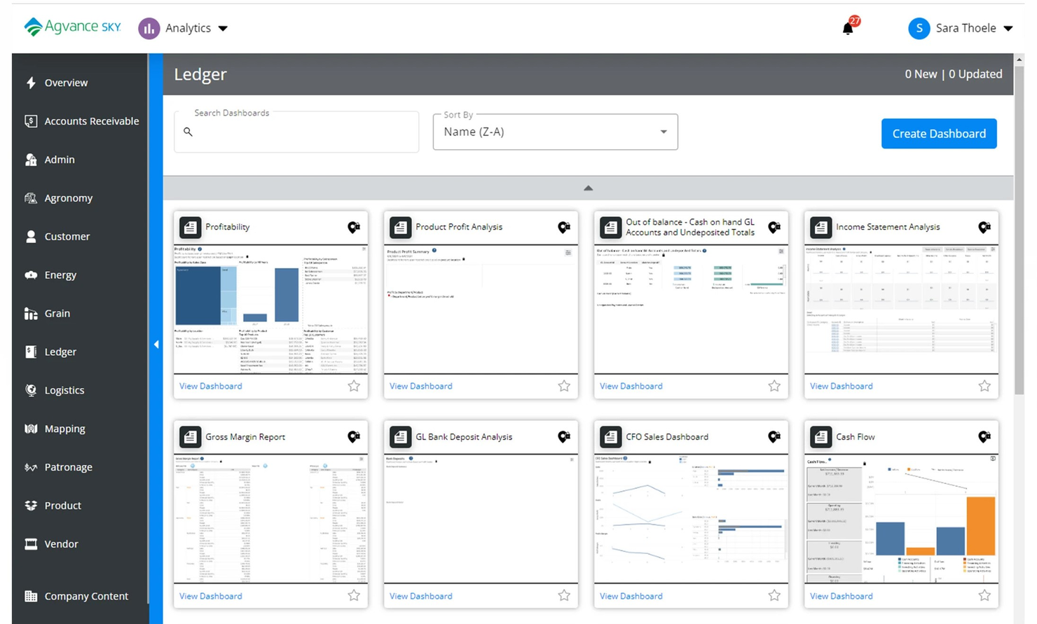Collapse the filter panel with the up arrow
Image resolution: width=1037 pixels, height=624 pixels.
click(588, 188)
